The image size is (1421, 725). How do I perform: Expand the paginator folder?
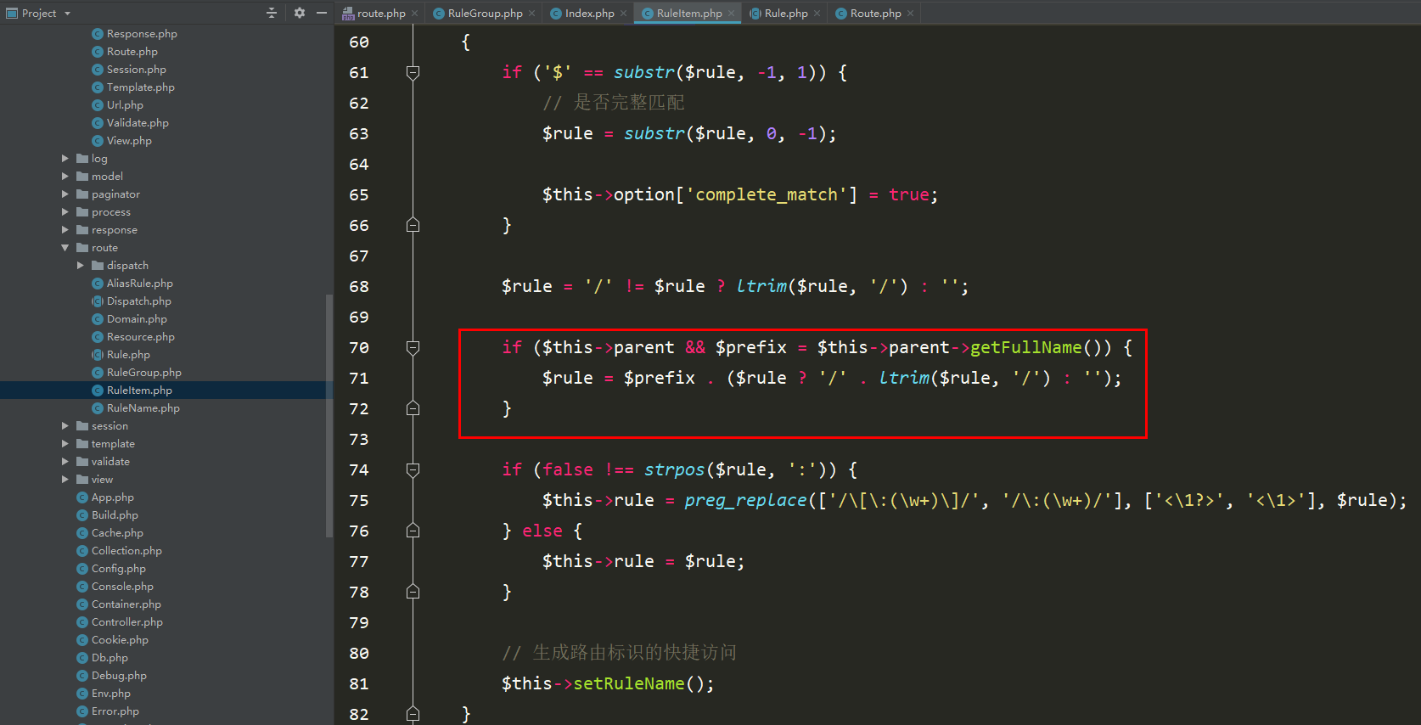pos(65,194)
